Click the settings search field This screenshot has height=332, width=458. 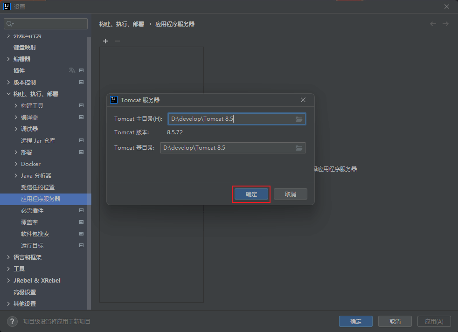46,24
